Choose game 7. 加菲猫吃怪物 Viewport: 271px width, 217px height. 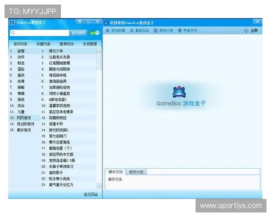pos(69,87)
